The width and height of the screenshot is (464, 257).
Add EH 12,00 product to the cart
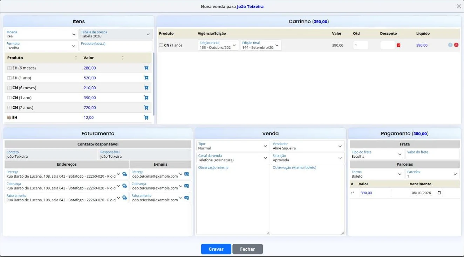coord(146,117)
